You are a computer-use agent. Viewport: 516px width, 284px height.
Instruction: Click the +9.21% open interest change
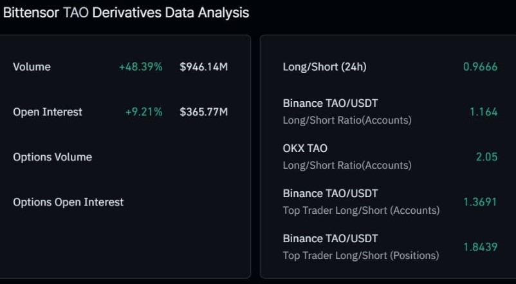click(144, 112)
